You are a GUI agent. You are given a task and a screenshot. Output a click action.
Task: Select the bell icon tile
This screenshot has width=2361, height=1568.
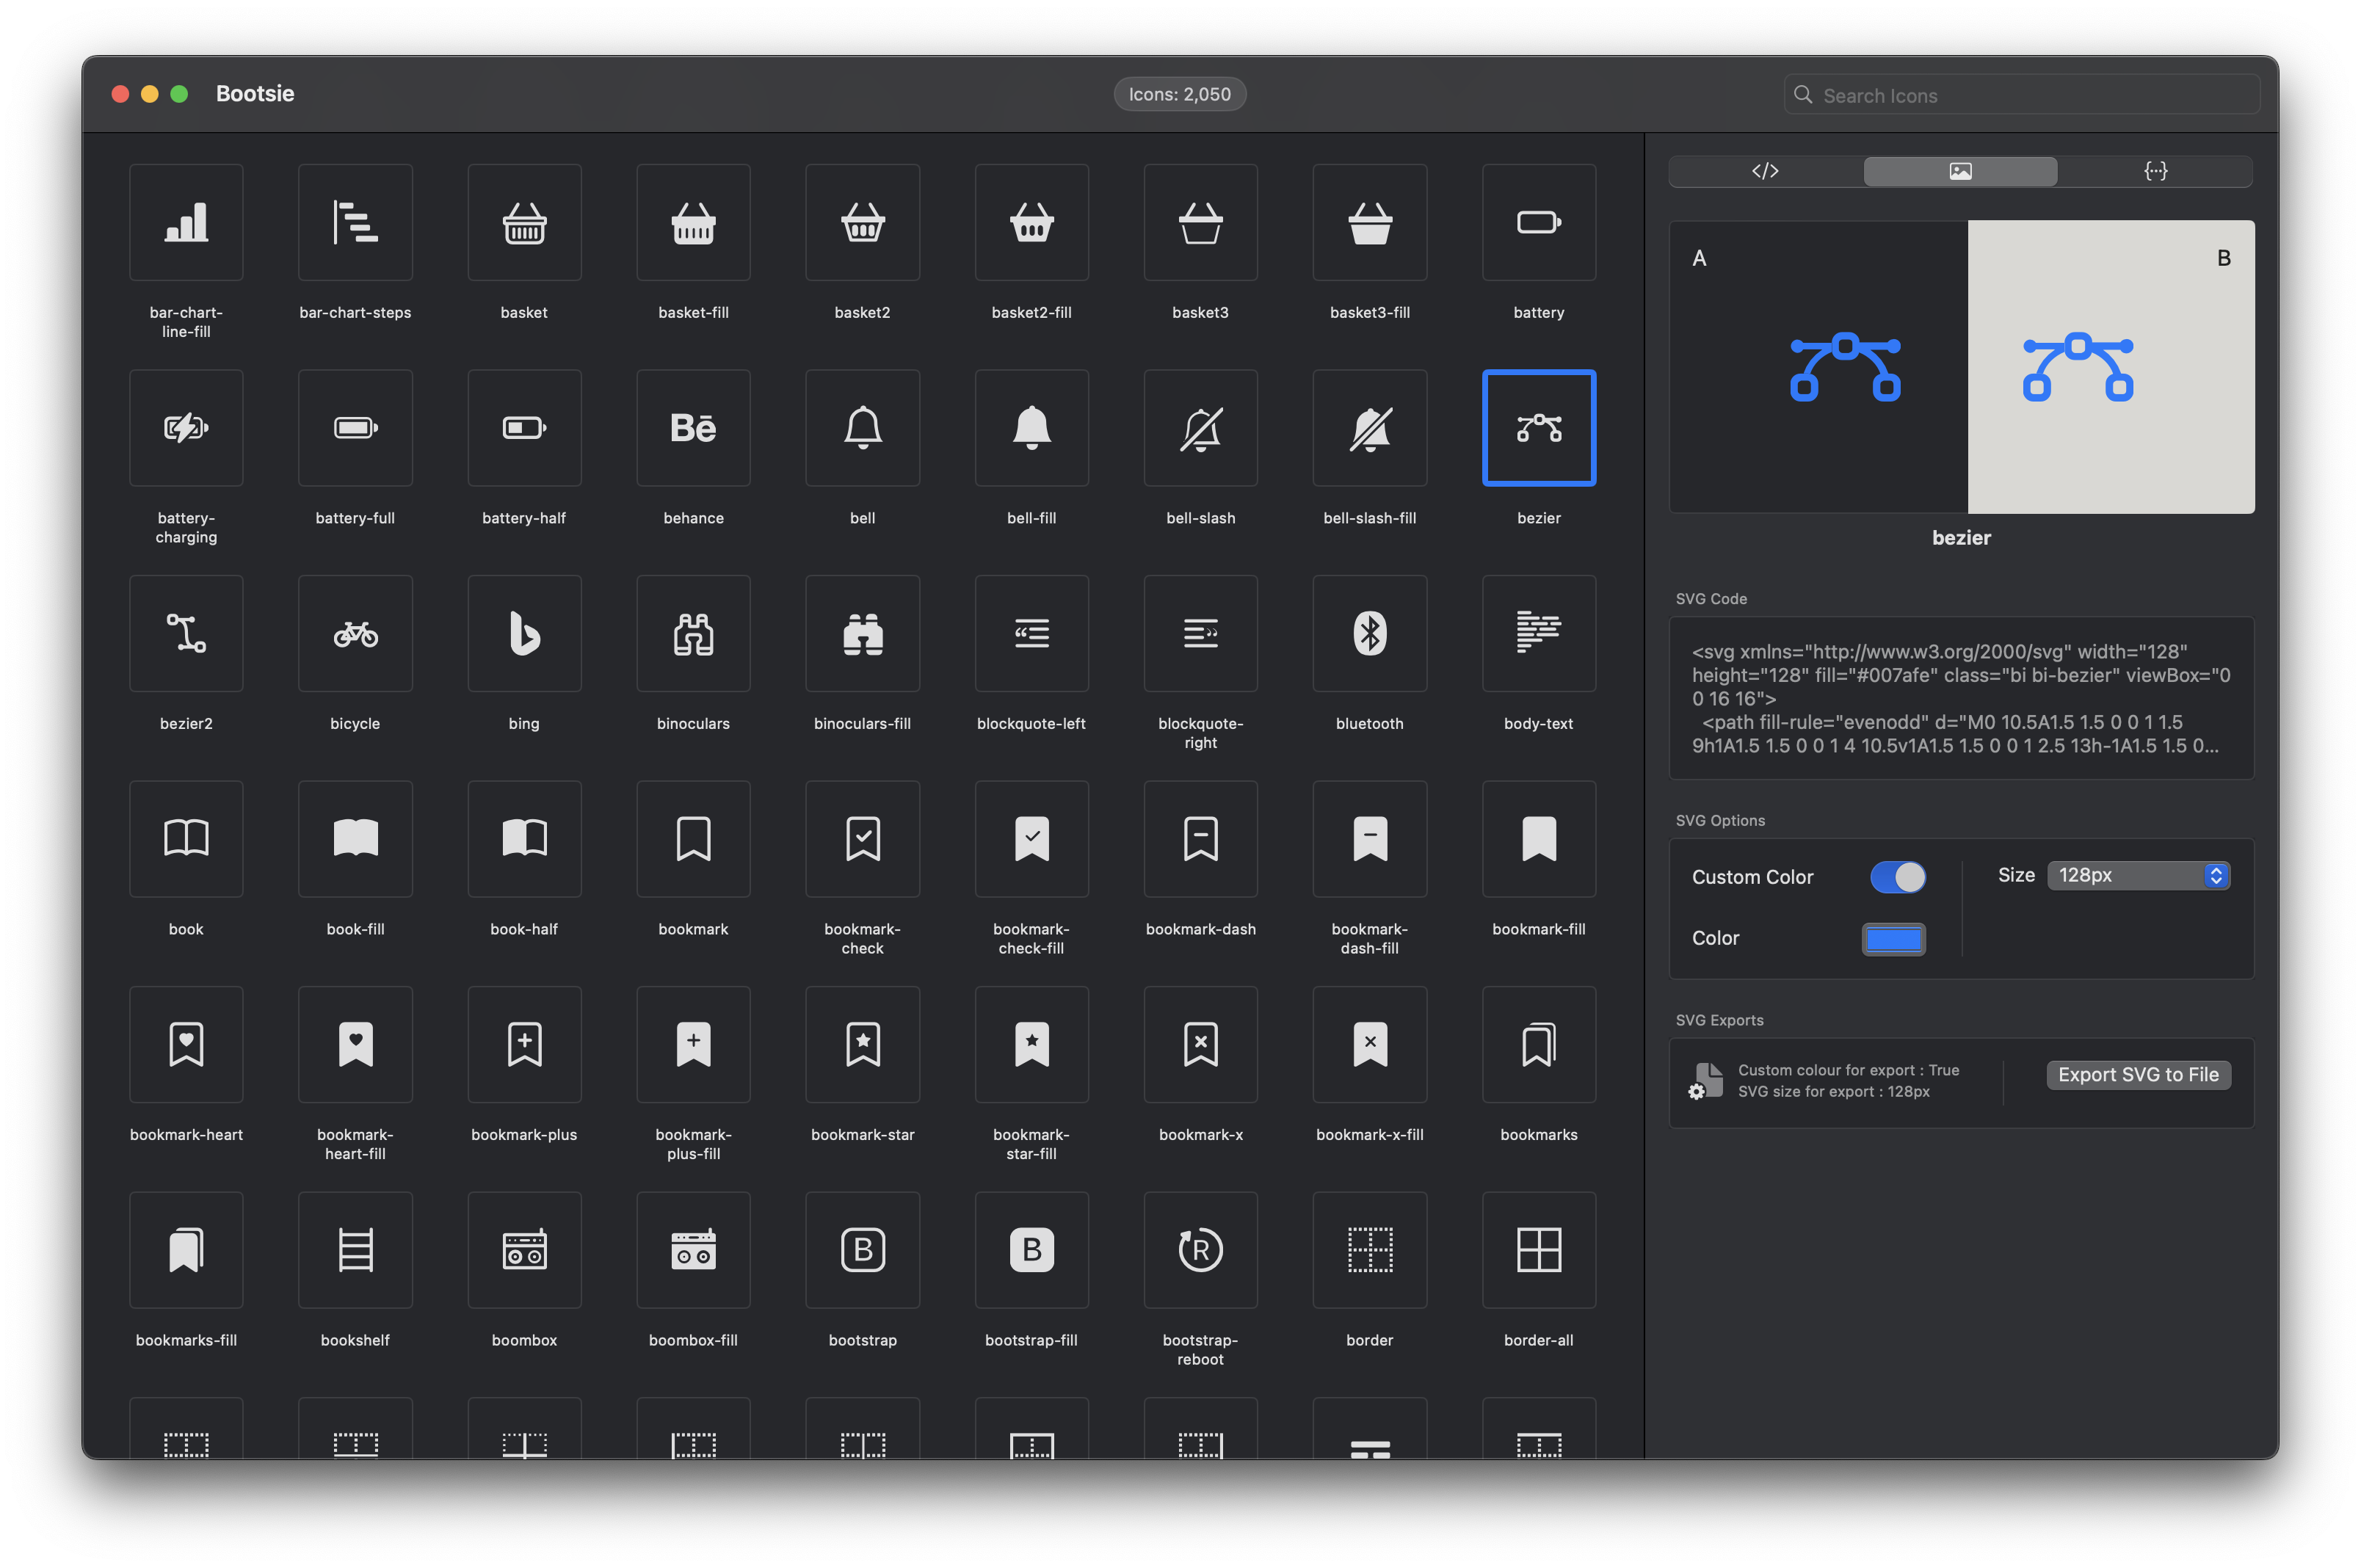(x=862, y=428)
